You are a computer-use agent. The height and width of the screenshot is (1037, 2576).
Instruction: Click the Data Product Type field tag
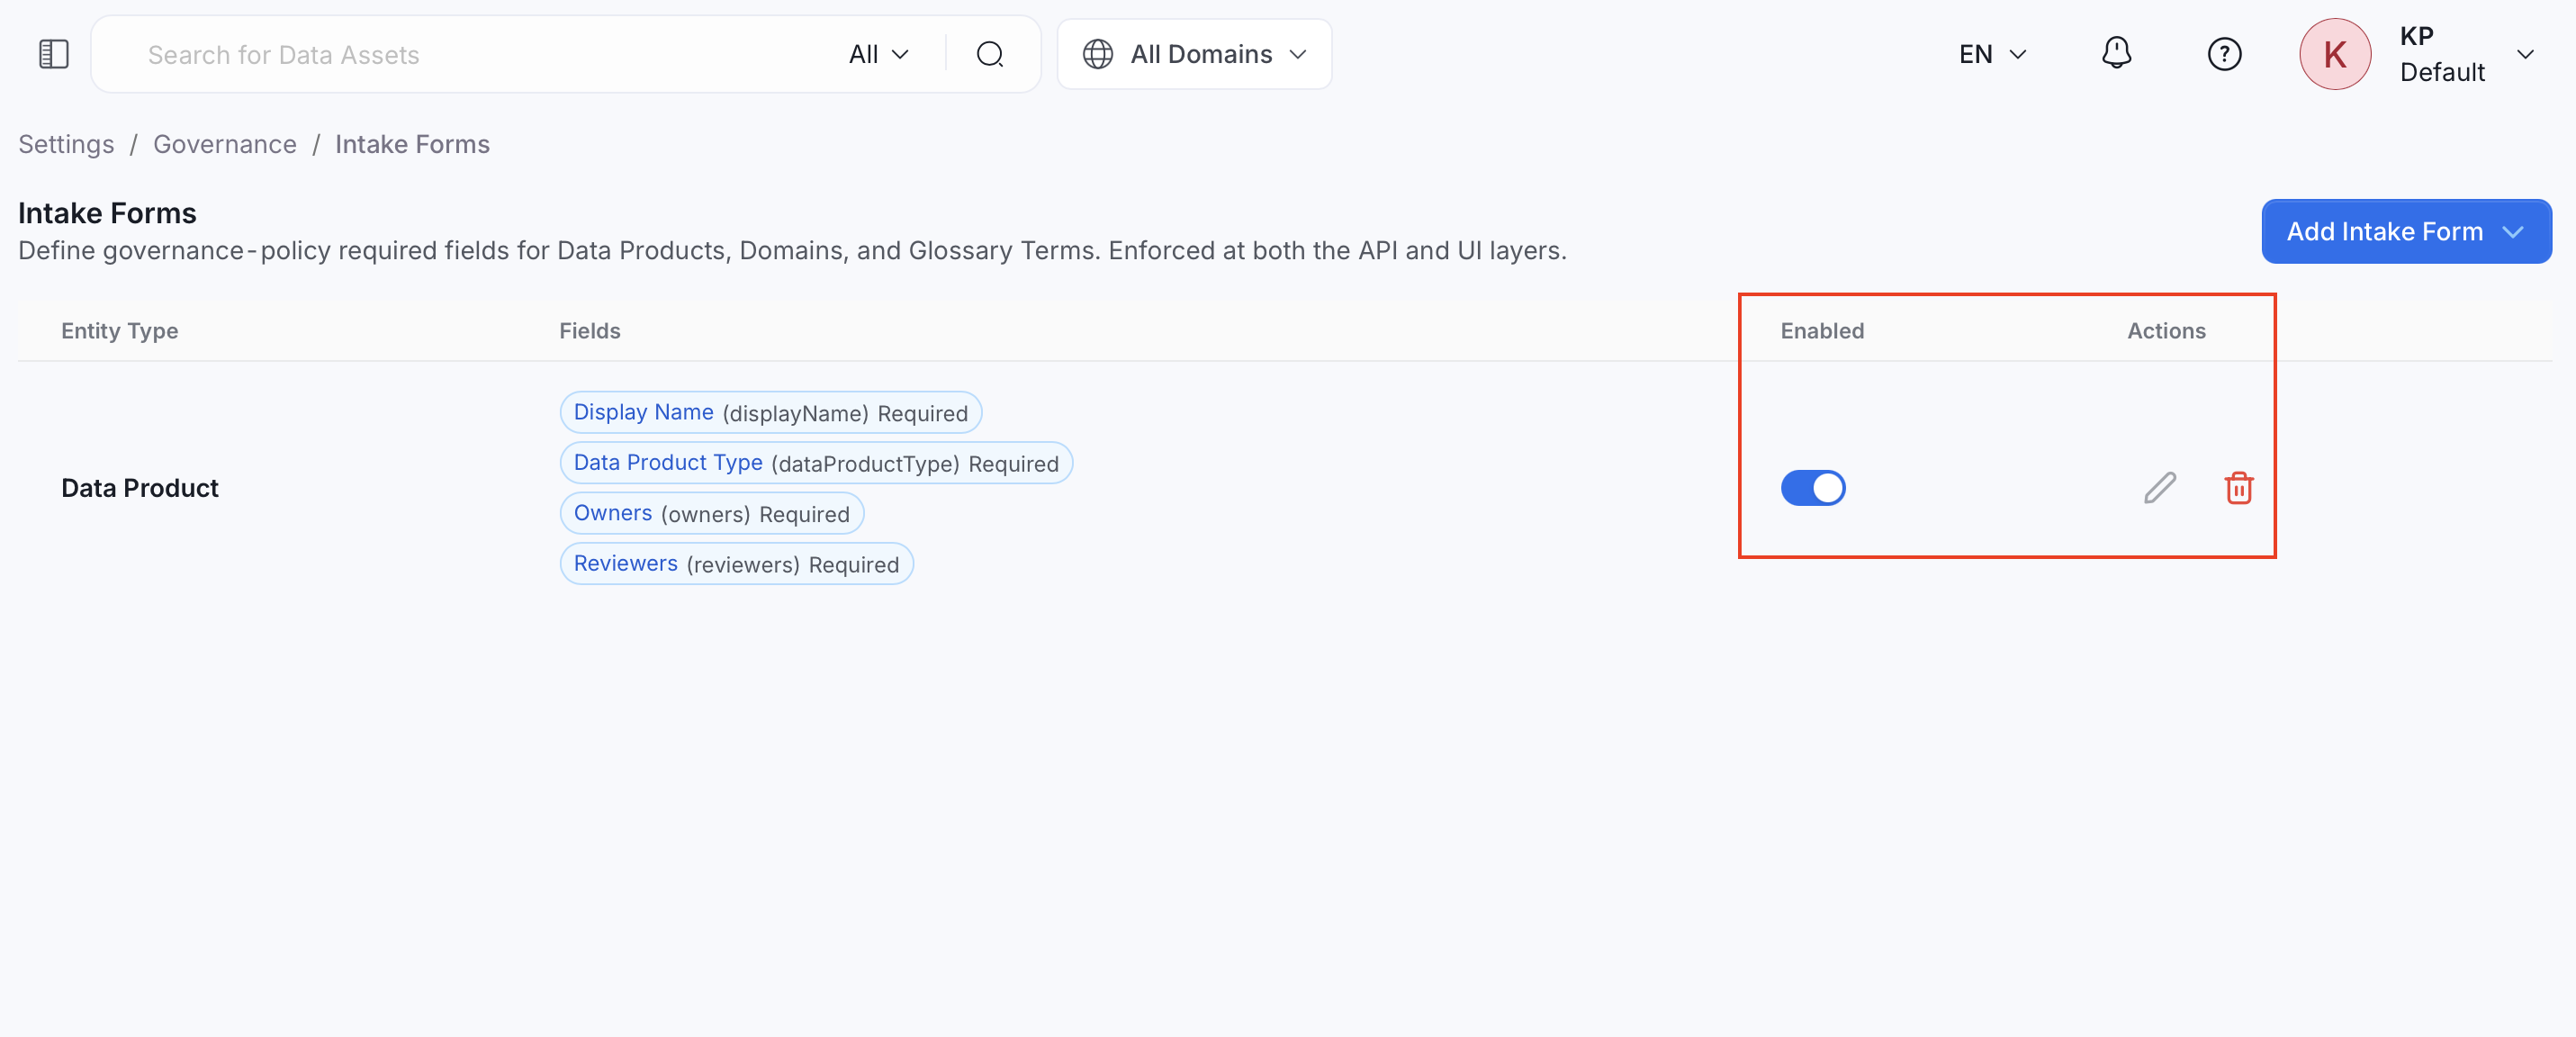point(816,462)
